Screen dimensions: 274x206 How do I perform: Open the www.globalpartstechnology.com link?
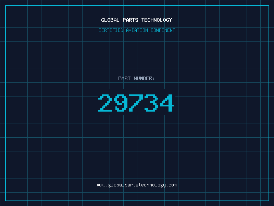pos(137,185)
